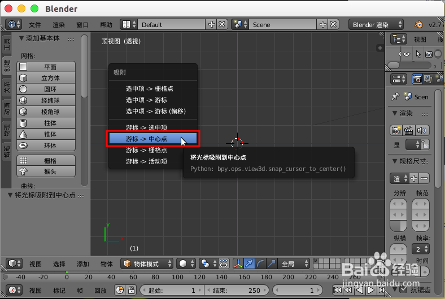This screenshot has height=299, width=445.
Task: Open the timeline editor type selector
Action: coord(14,290)
